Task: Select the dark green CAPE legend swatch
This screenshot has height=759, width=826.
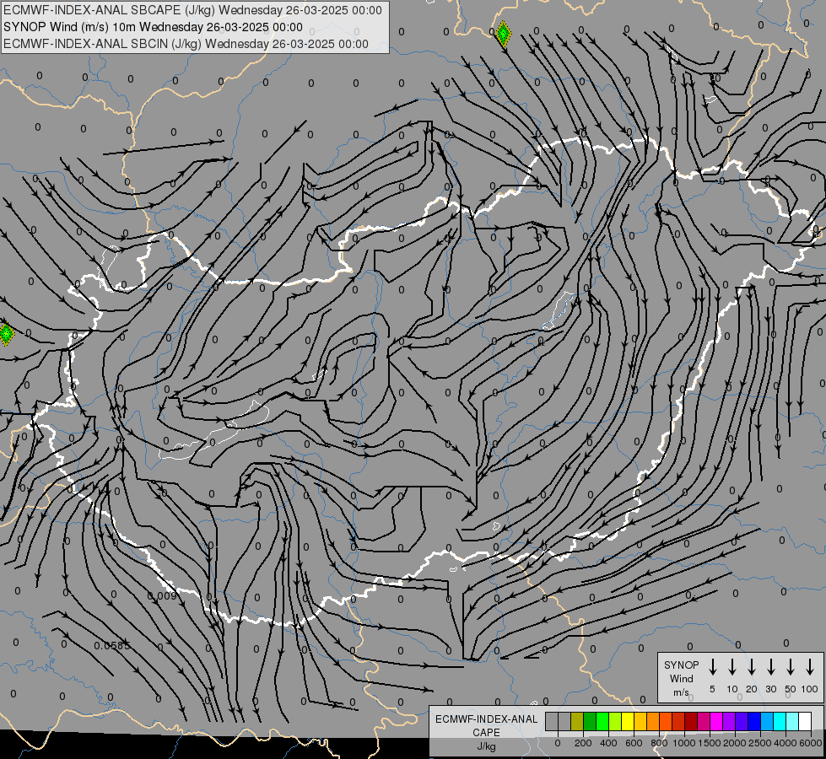Action: 590,721
